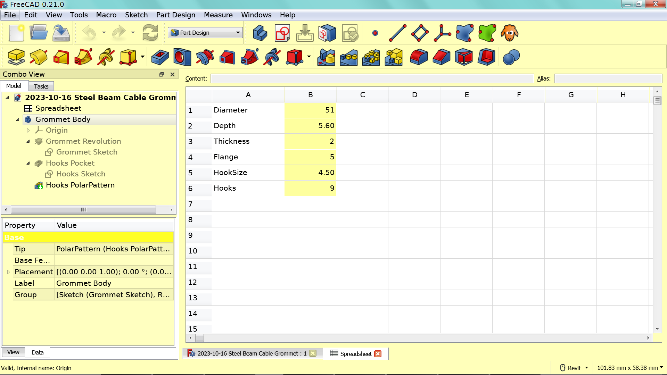Open the Part Design workbench dropdown
This screenshot has width=667, height=375.
205,33
